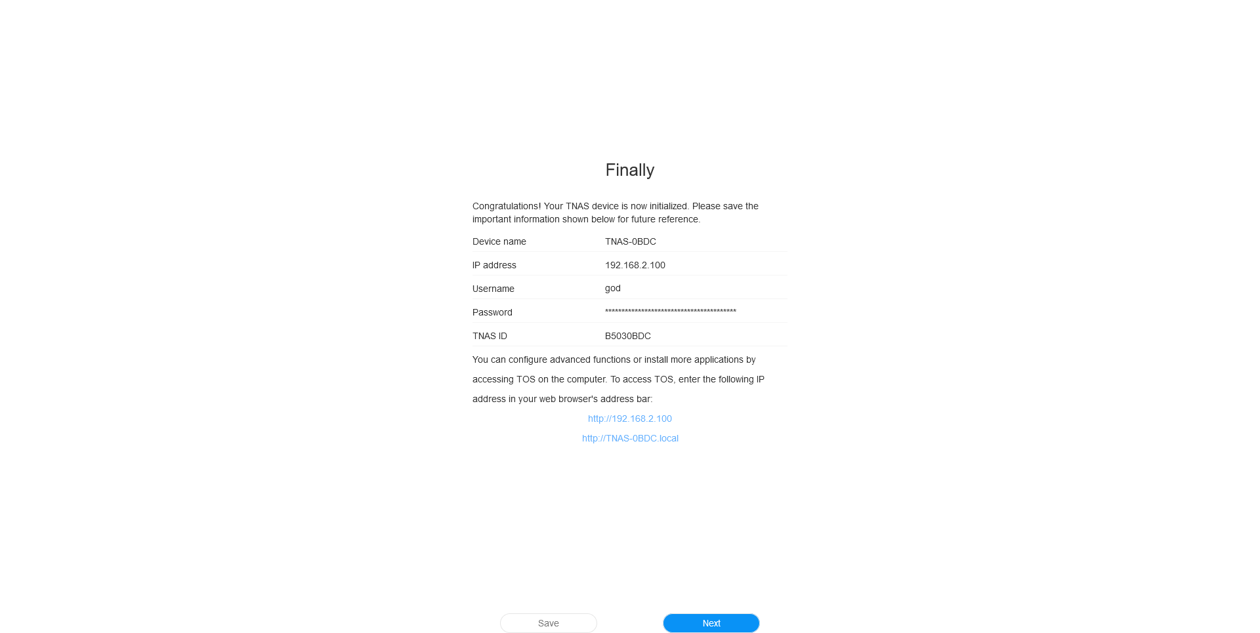This screenshot has width=1260, height=633.
Task: Select the Username label
Action: (x=493, y=289)
